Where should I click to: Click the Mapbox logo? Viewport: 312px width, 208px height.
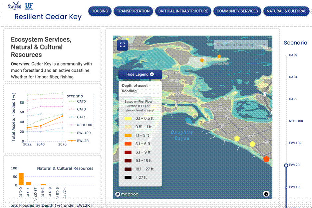pos(127,194)
